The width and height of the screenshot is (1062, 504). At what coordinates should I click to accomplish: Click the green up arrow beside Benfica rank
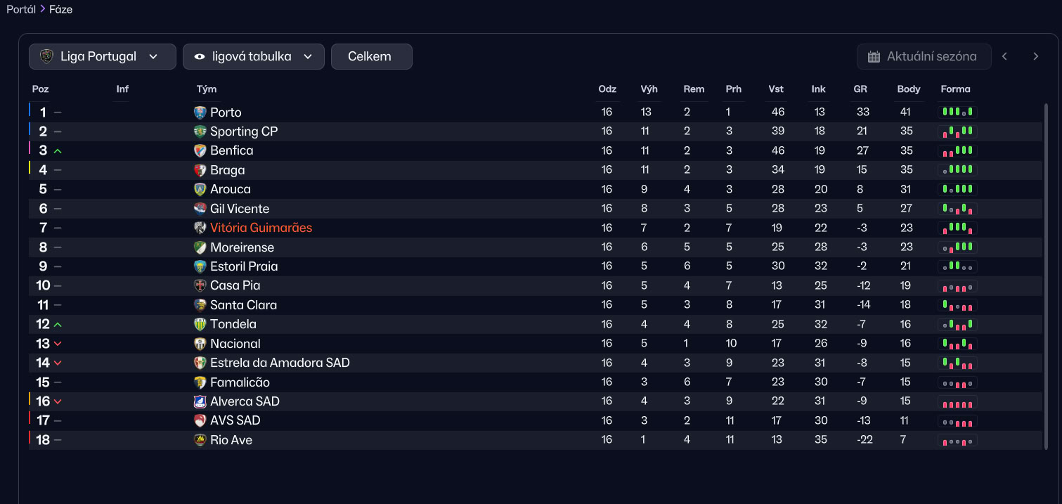pos(58,151)
